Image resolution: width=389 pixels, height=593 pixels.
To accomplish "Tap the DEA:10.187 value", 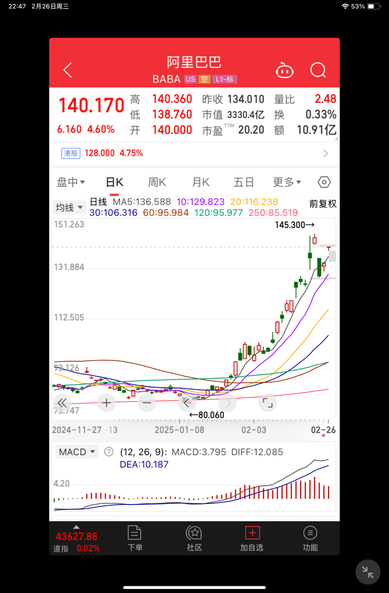I will click(144, 465).
